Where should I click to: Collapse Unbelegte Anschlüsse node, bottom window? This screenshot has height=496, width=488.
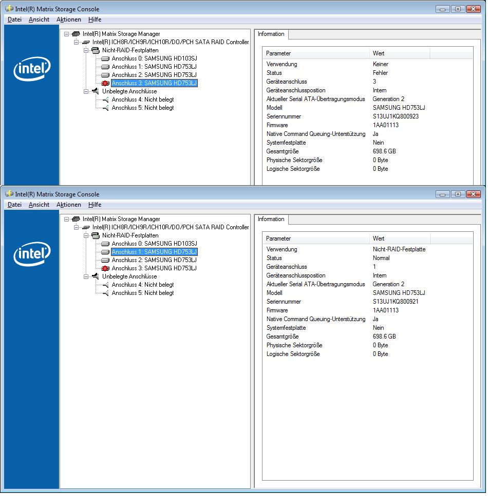(86, 276)
